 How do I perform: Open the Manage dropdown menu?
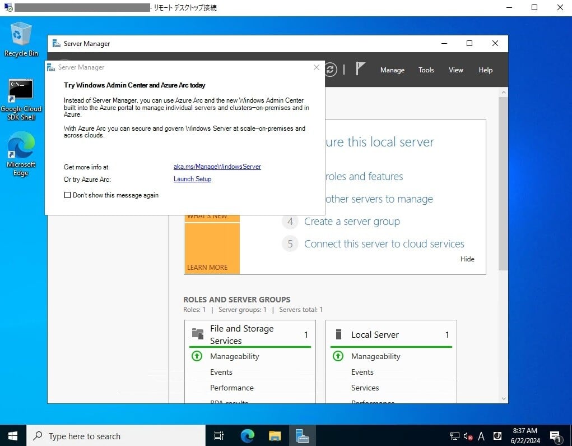(392, 70)
